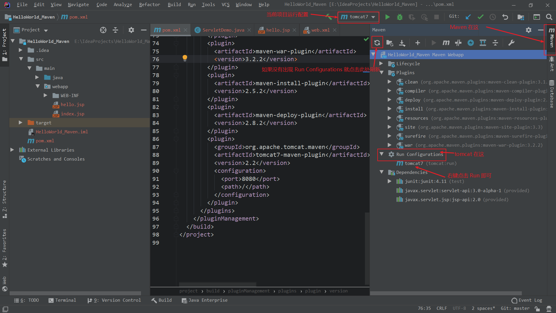Screen dimensions: 556x313
Task: Collapse the Run Configurations node
Action: click(382, 154)
